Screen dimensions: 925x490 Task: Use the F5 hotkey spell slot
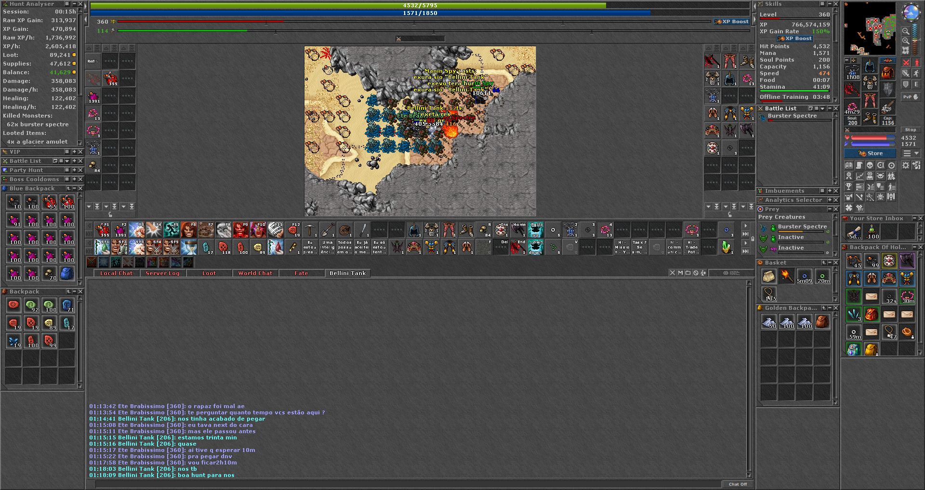(x=172, y=230)
